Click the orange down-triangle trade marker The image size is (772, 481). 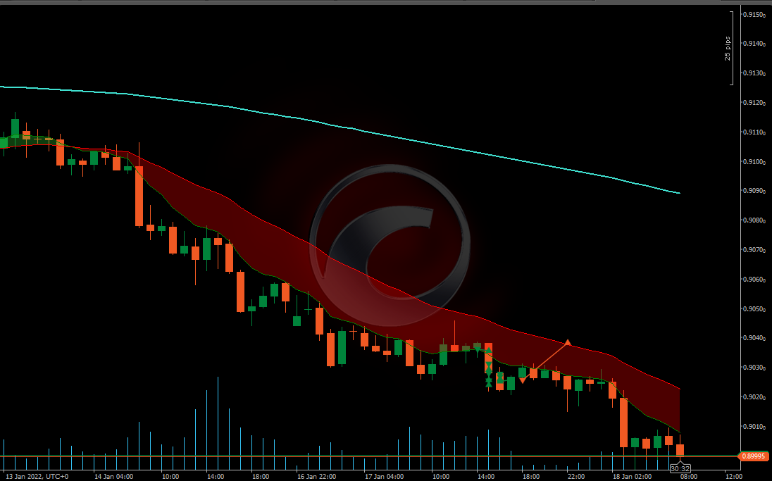(523, 380)
